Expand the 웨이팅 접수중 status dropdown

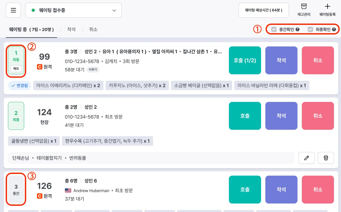click(x=73, y=10)
